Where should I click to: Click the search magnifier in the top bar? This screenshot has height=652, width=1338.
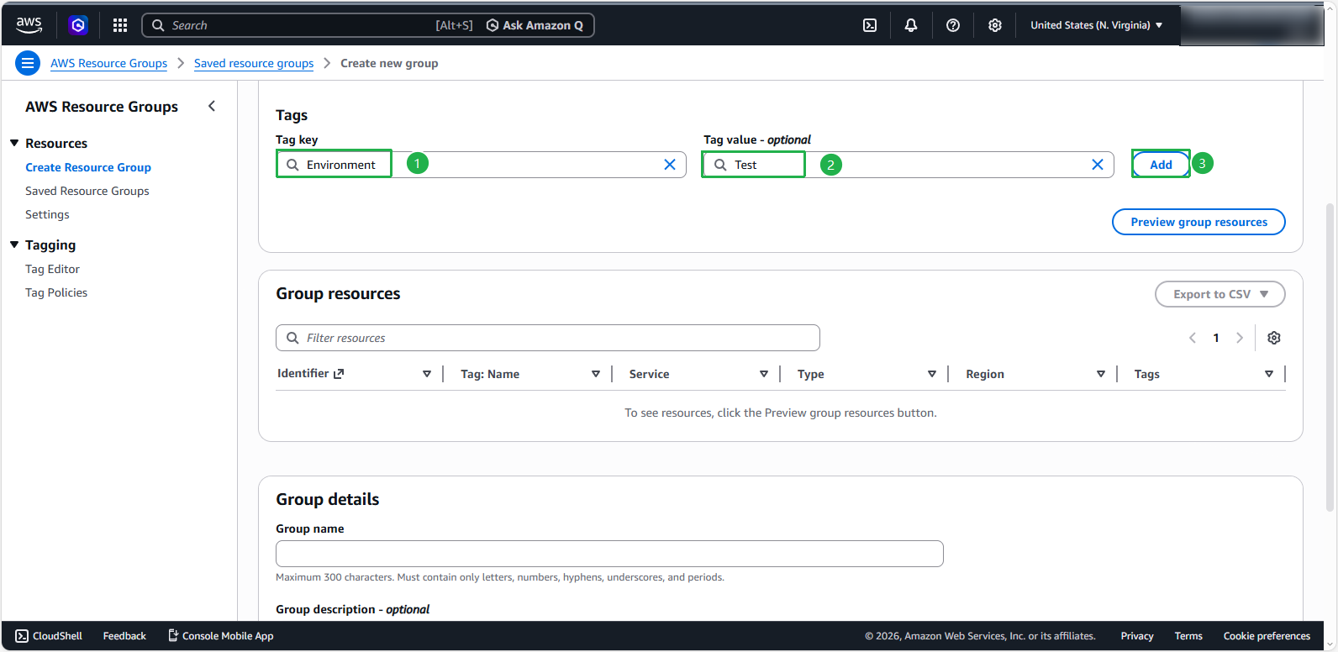tap(158, 25)
